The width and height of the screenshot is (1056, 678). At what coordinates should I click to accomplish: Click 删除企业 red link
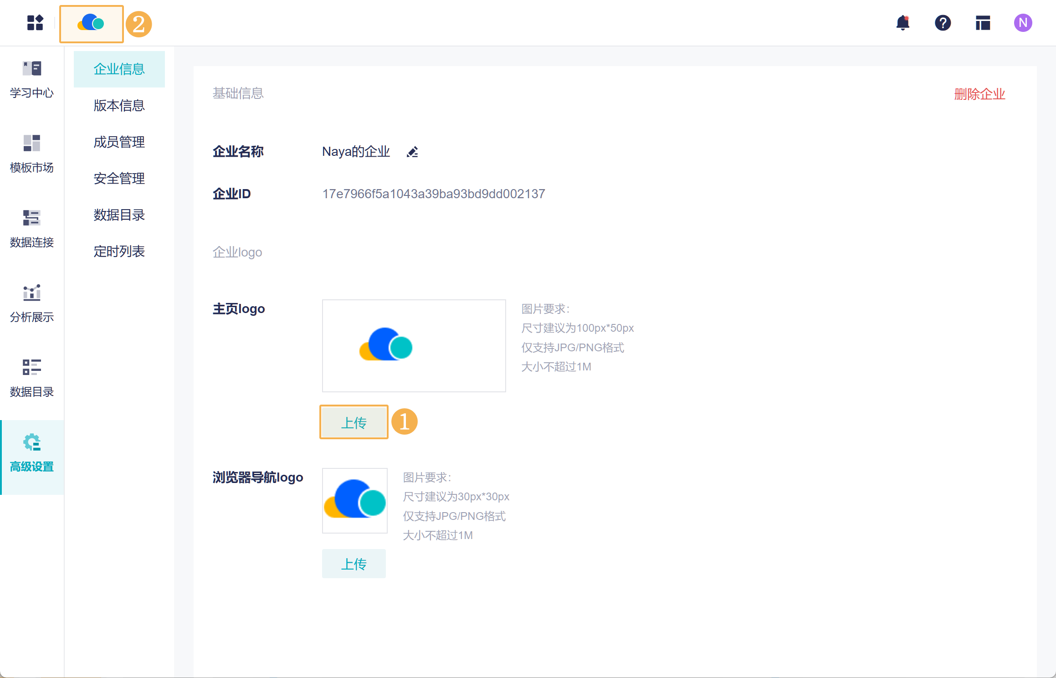(979, 94)
